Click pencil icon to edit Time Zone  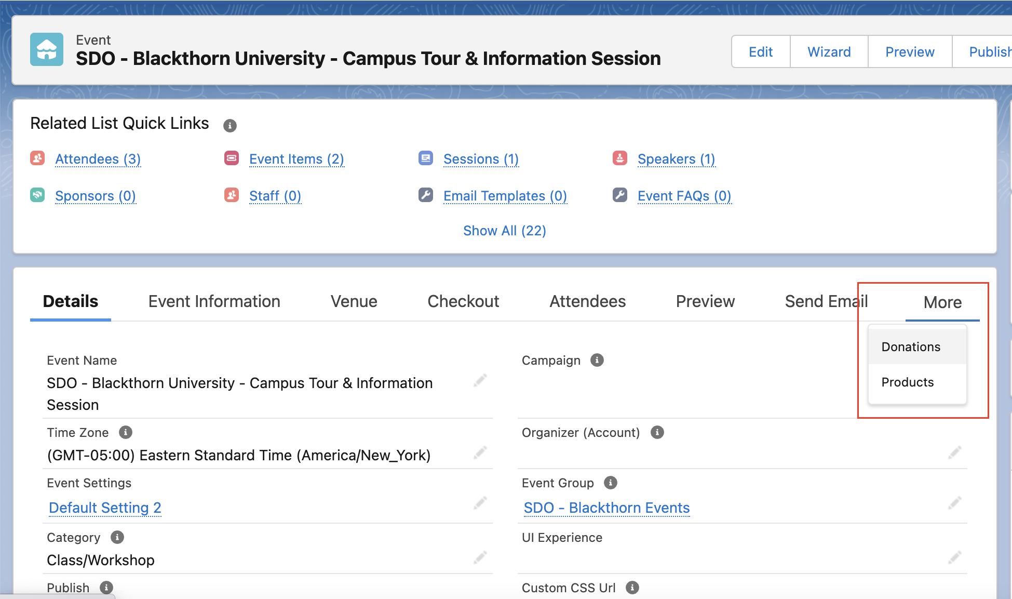click(480, 452)
